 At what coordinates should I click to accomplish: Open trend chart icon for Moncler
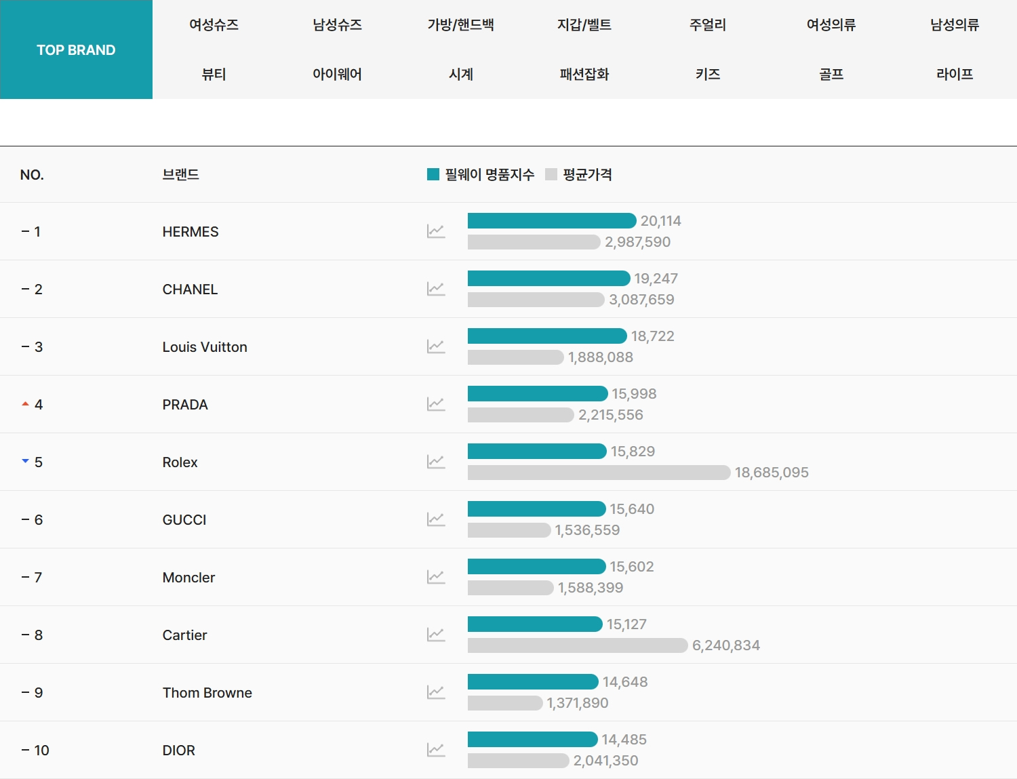pos(436,577)
